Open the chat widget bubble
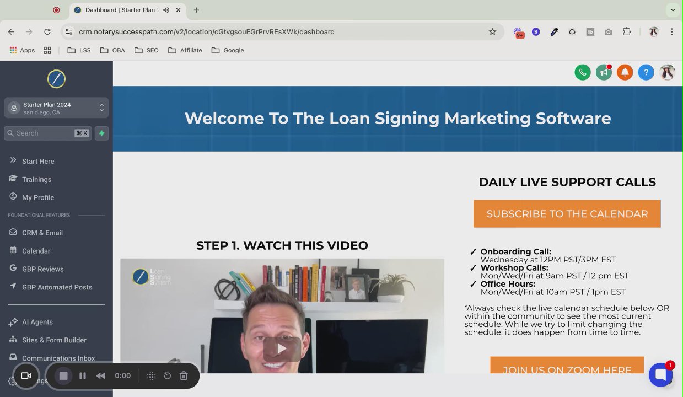683x397 pixels. pyautogui.click(x=660, y=375)
